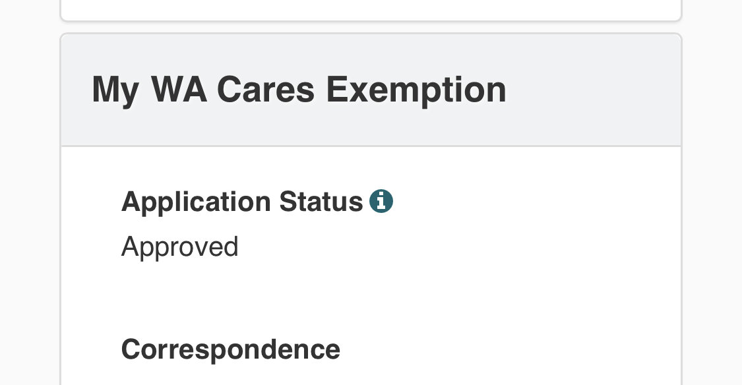Screen dimensions: 742x385
Task: Click the divider line under the panel header
Action: [371, 146]
